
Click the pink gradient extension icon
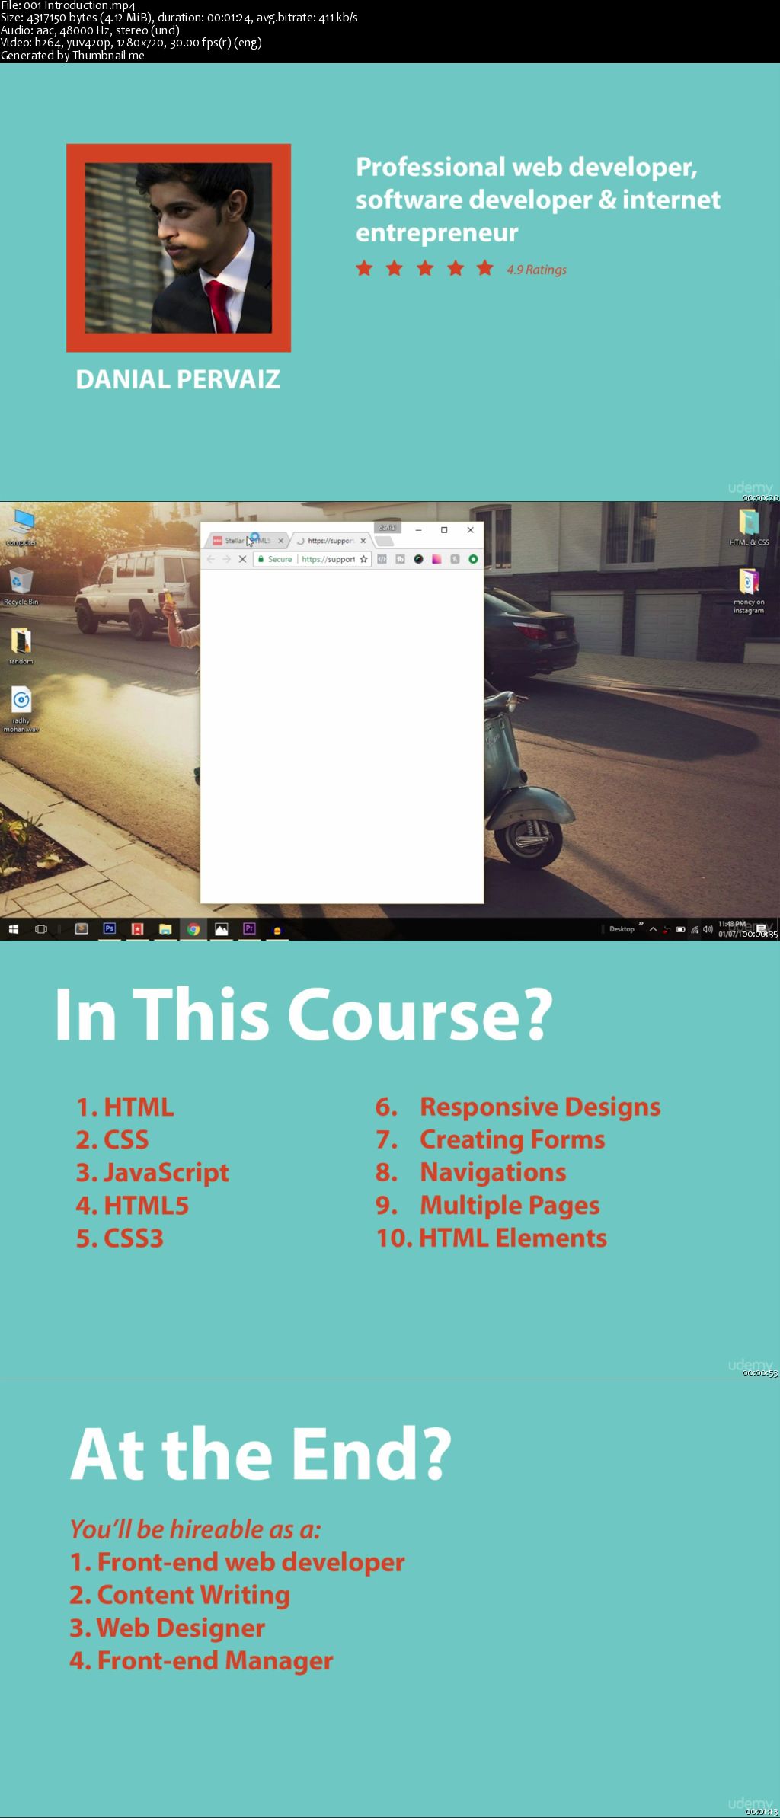pyautogui.click(x=436, y=559)
